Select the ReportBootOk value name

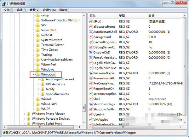[104, 89]
